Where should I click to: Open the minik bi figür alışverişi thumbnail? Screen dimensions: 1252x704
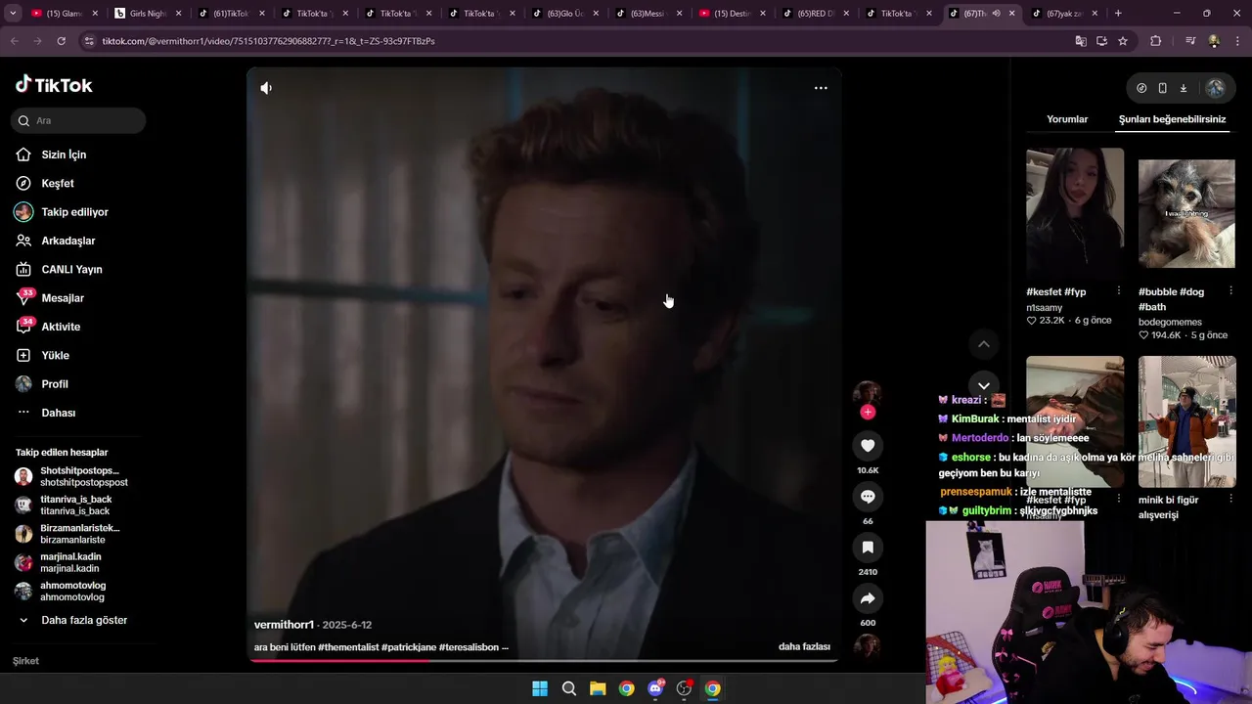[x=1187, y=421]
